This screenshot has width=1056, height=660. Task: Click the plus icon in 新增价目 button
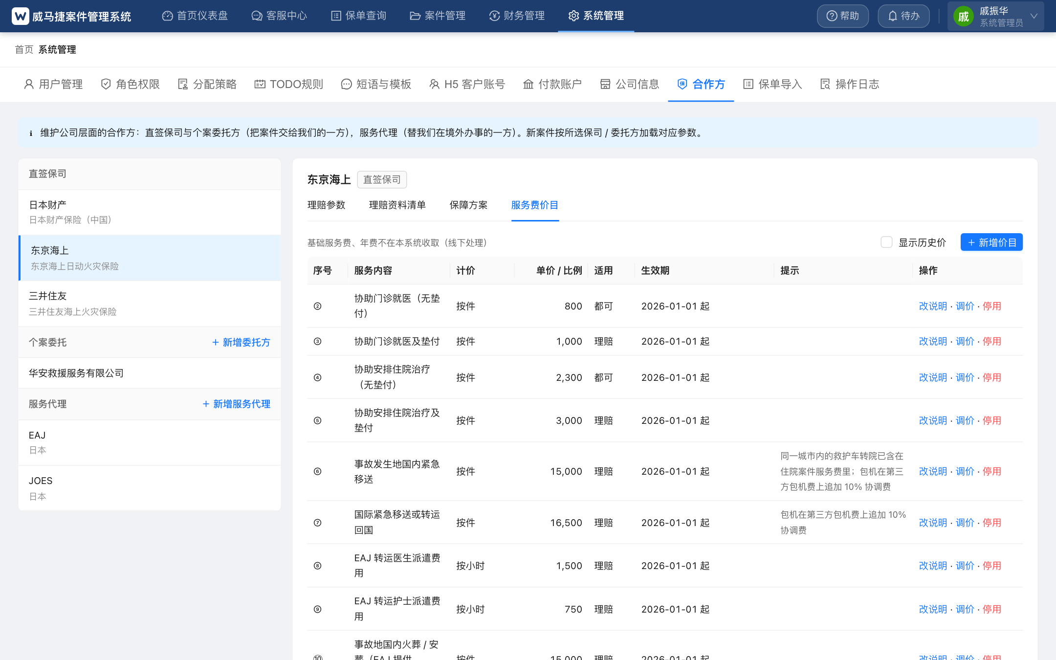coord(971,242)
